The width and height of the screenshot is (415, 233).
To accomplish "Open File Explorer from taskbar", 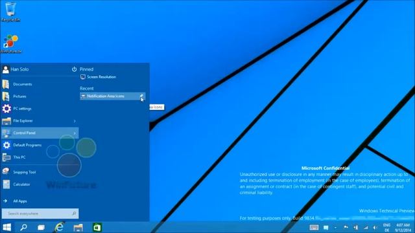I will (78, 227).
